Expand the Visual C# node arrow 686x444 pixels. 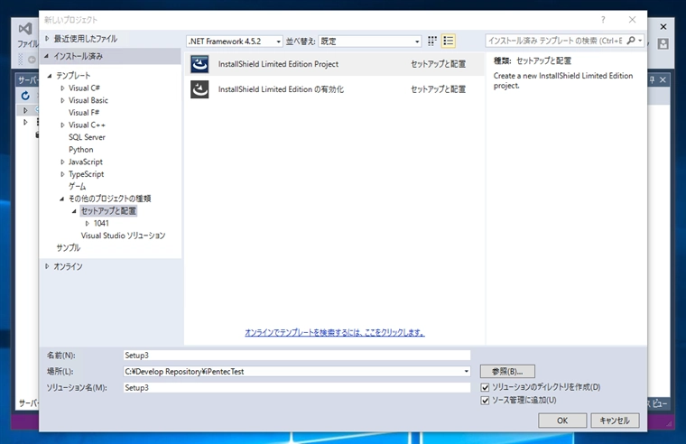coord(62,88)
